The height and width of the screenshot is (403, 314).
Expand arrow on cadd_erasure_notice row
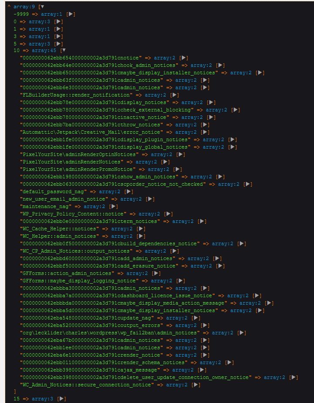click(220, 266)
